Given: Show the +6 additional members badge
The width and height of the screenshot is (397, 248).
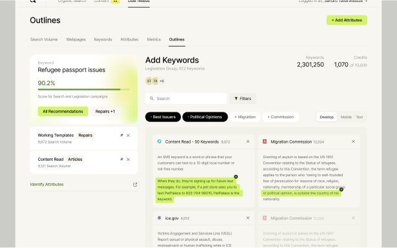Looking at the screenshot, I should point(162,81).
